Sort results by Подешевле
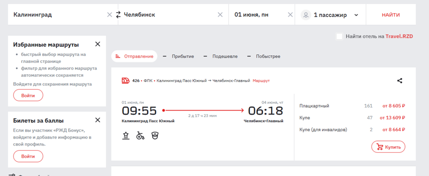This screenshot has width=429, height=176. pos(221,56)
